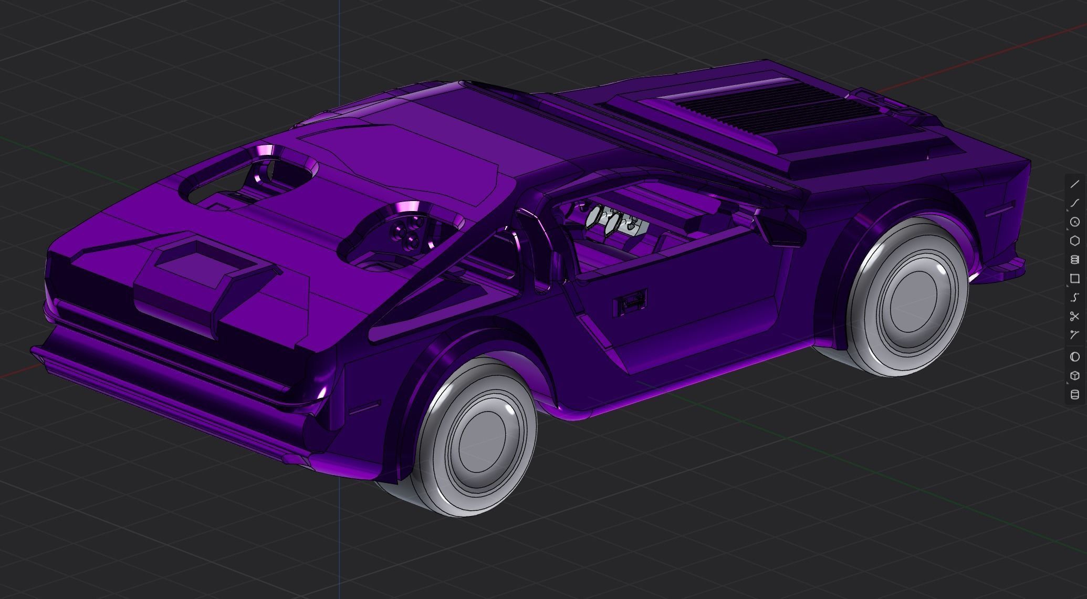Select the Rectangle tool
This screenshot has width=1087, height=599.
click(x=1074, y=278)
